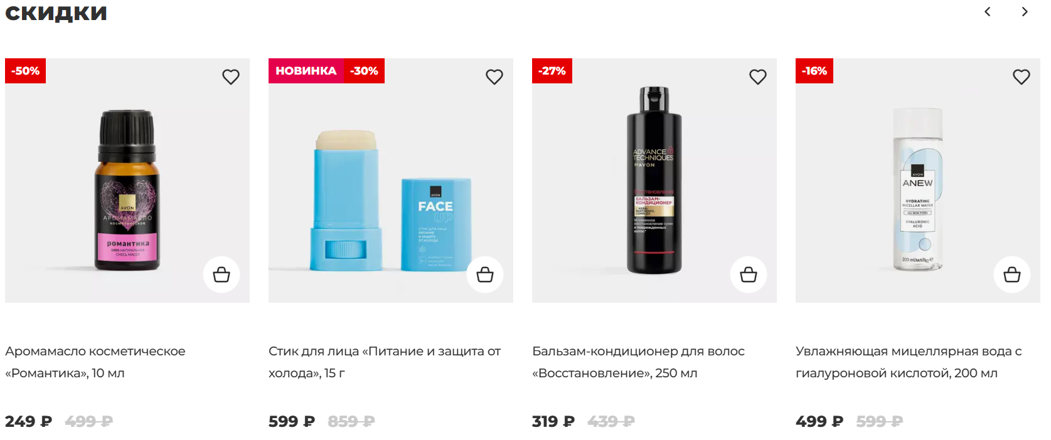Image resolution: width=1051 pixels, height=440 pixels.
Task: Show next discount products with right arrow
Action: pyautogui.click(x=1025, y=12)
